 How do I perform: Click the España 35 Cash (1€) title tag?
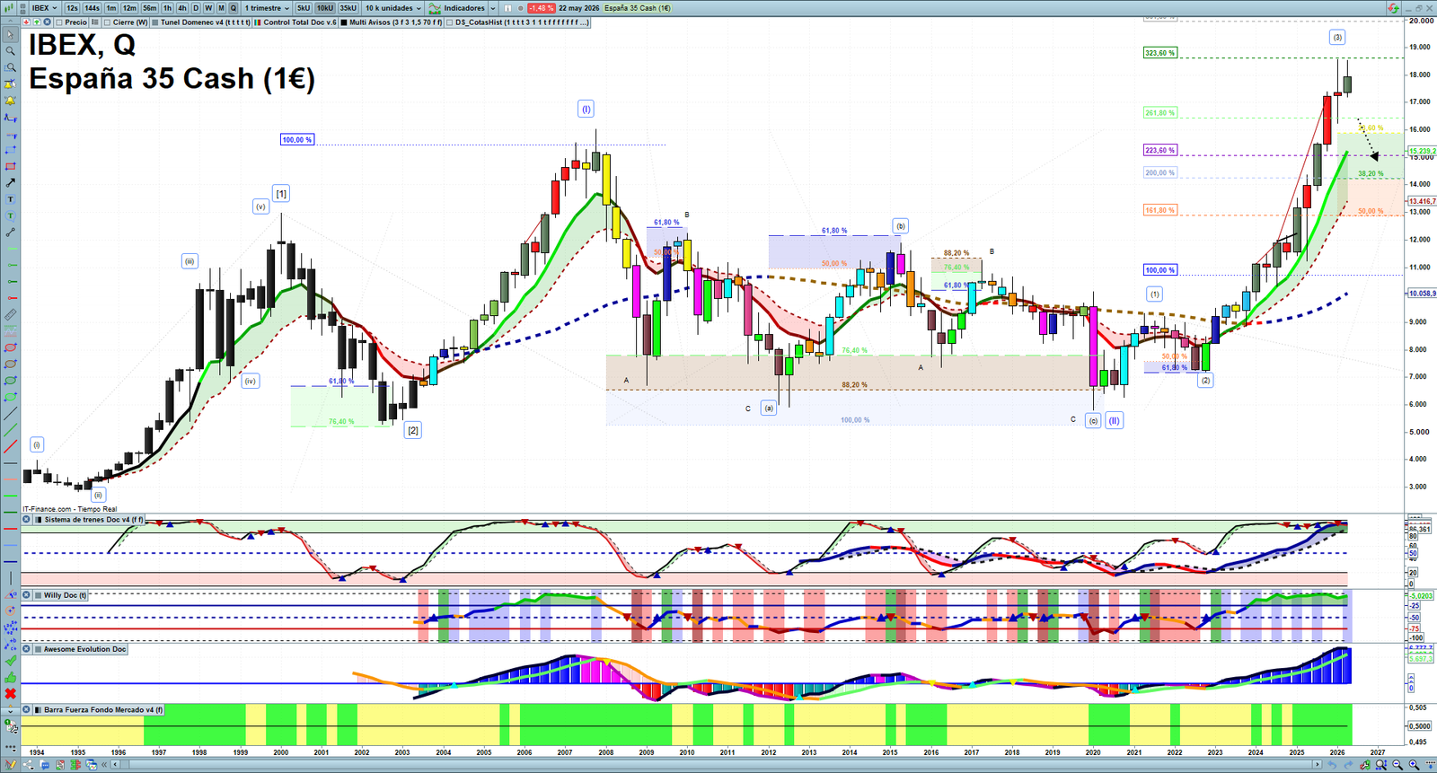[638, 8]
